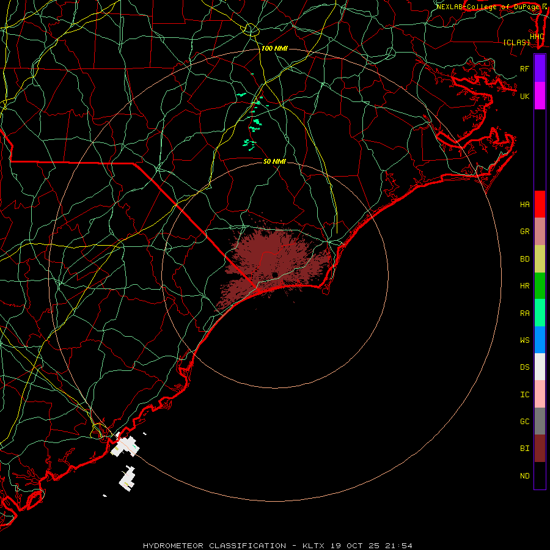Image resolution: width=550 pixels, height=550 pixels.
Task: Click the 'RF' legend label
Action: (524, 68)
